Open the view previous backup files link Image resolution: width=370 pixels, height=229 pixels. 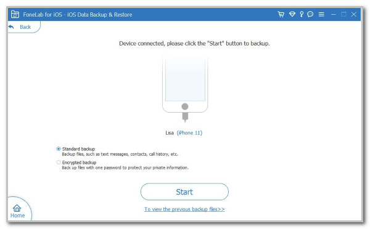point(184,209)
